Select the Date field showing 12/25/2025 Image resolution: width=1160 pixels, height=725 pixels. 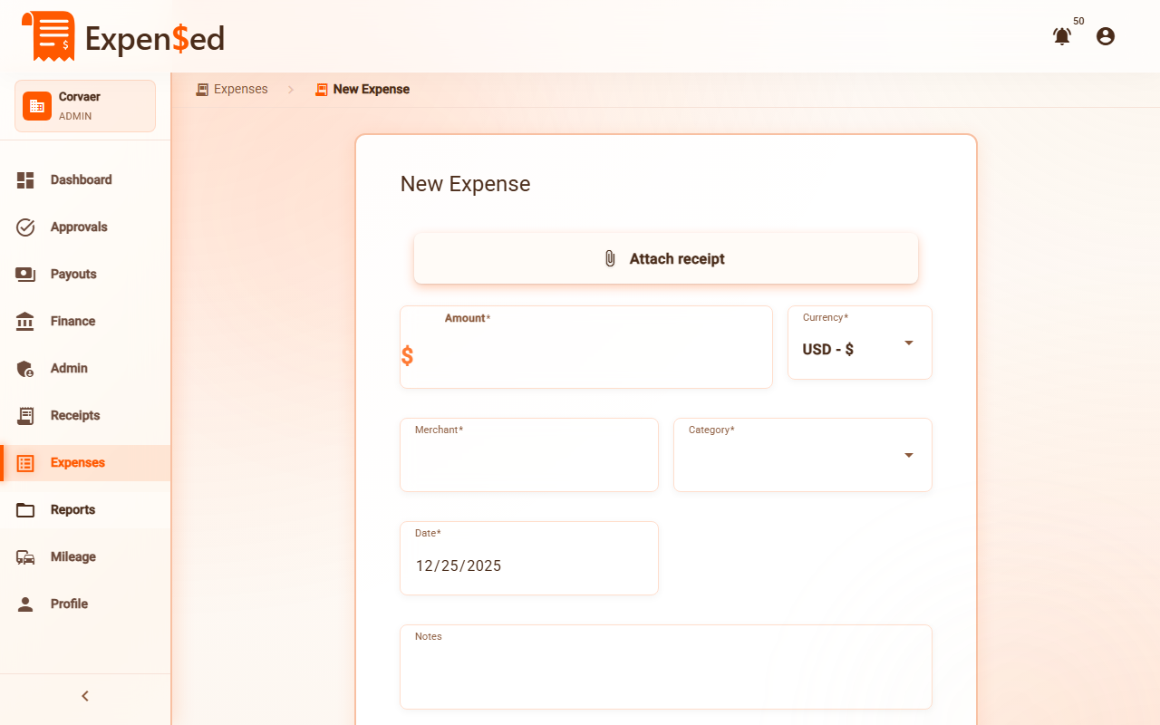528,565
